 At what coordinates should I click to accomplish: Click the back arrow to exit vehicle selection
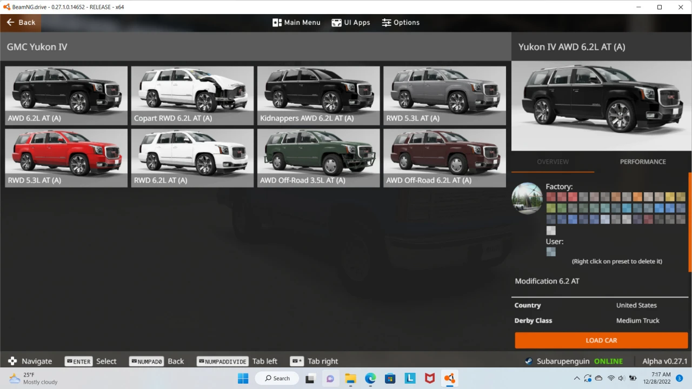coord(11,22)
